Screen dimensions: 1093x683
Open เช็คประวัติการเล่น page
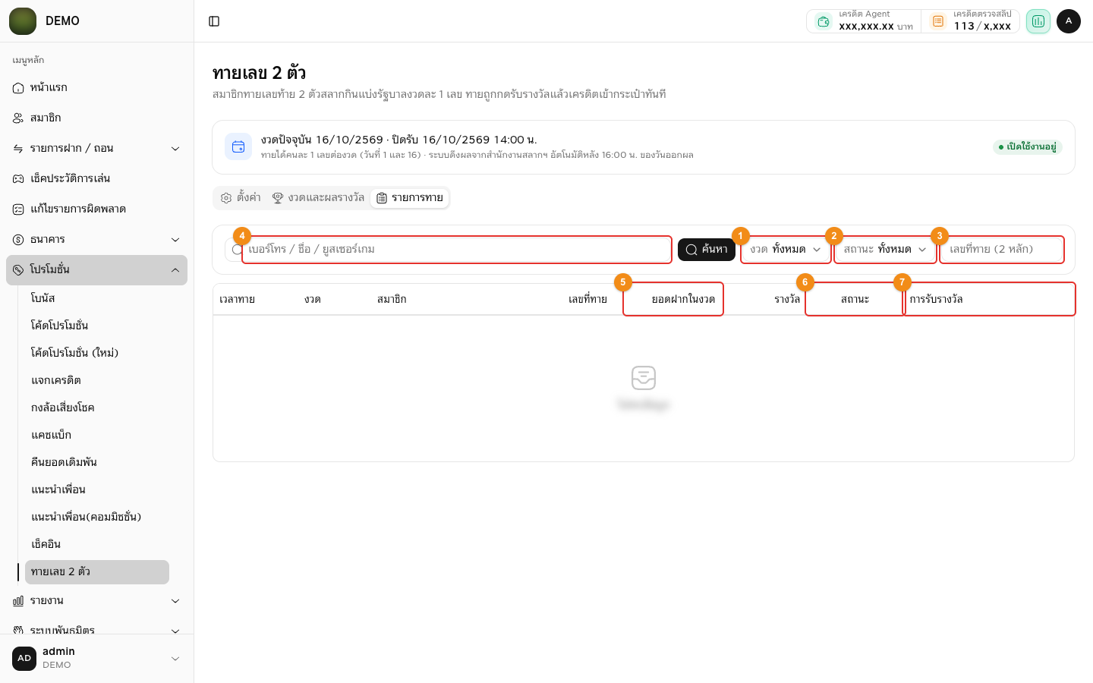point(97,179)
